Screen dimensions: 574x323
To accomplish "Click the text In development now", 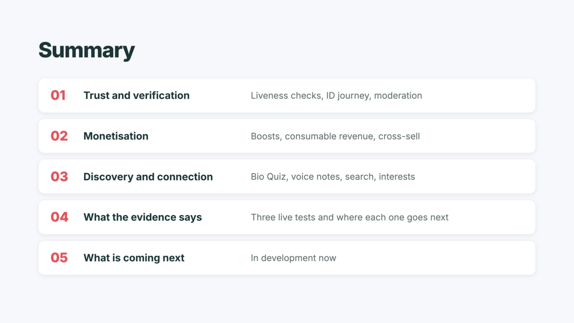I will (x=293, y=258).
